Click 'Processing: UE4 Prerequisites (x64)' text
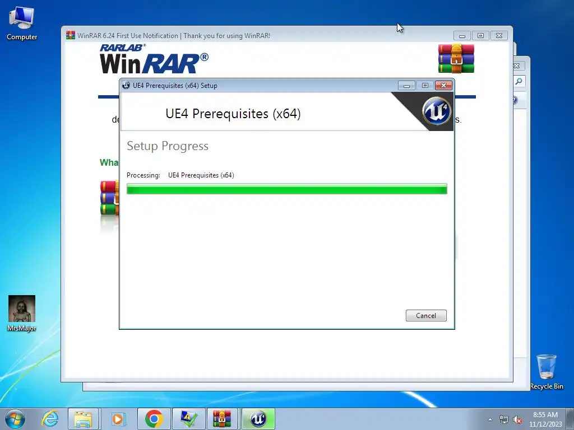The height and width of the screenshot is (430, 574). click(180, 175)
